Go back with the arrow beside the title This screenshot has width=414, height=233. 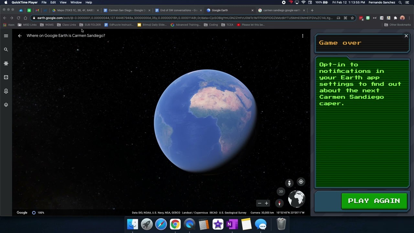pos(20,36)
